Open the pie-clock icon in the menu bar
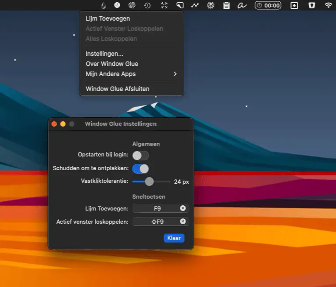 click(x=117, y=5)
